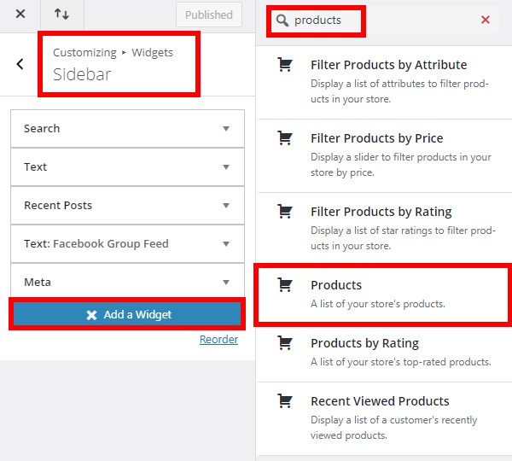Image resolution: width=512 pixels, height=461 pixels.
Task: Click the Add a Widget button
Action: click(x=127, y=314)
